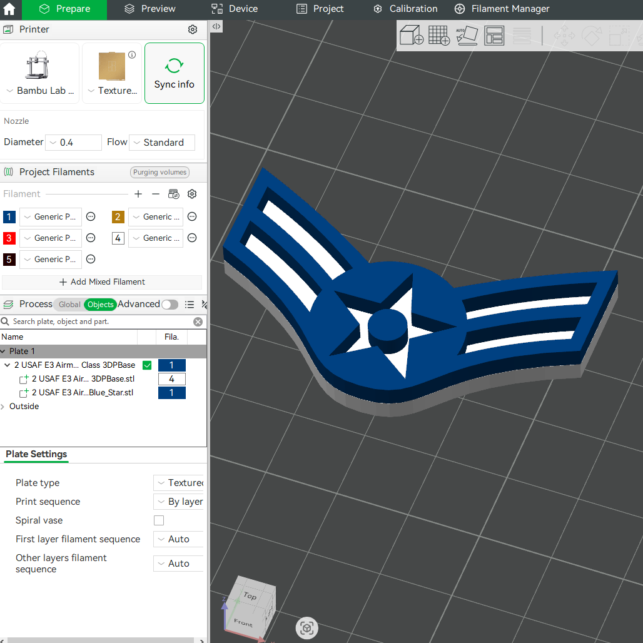This screenshot has width=643, height=643.
Task: Collapse the Plate 1 tree node
Action: pos(3,352)
